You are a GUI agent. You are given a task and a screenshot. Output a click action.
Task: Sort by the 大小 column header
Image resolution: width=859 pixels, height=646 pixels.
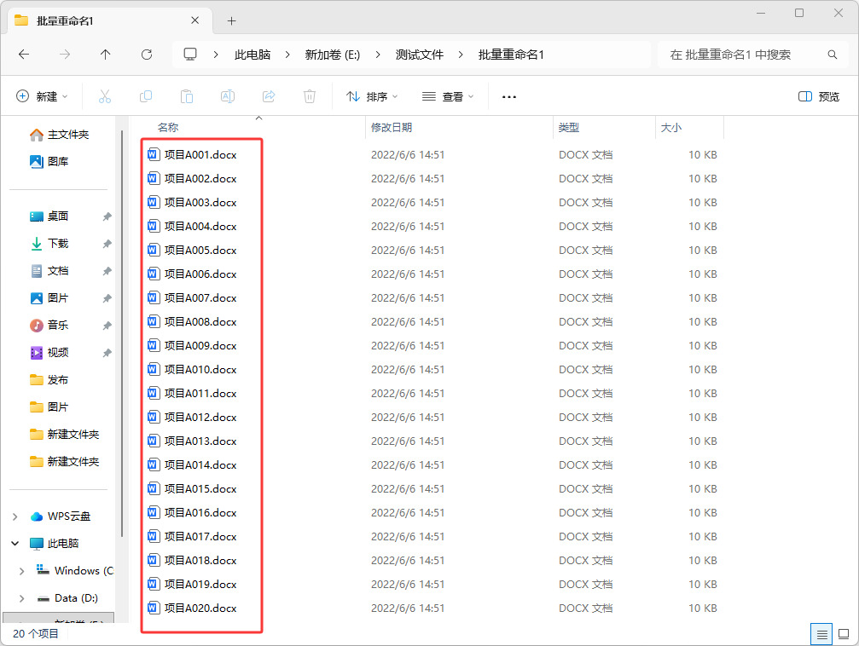(x=671, y=128)
